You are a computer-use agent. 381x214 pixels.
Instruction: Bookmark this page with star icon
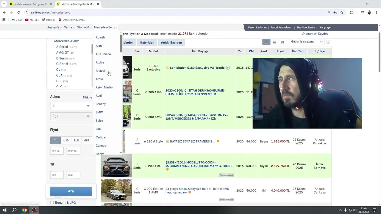click(x=342, y=12)
